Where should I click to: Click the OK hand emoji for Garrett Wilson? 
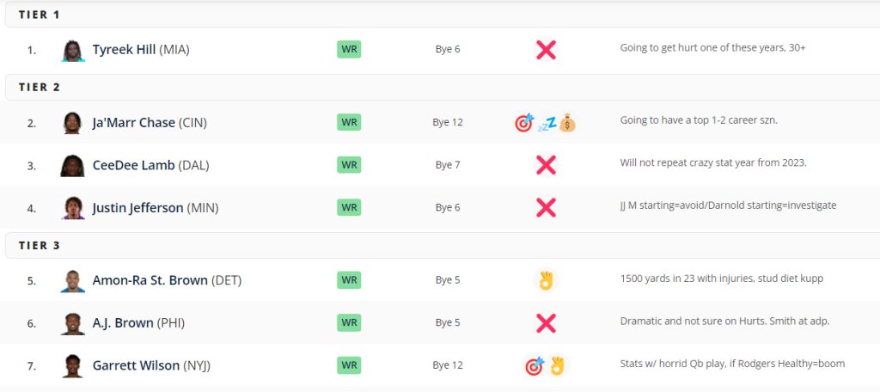point(557,365)
